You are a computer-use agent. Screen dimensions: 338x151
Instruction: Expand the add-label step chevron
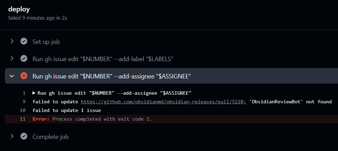12,59
